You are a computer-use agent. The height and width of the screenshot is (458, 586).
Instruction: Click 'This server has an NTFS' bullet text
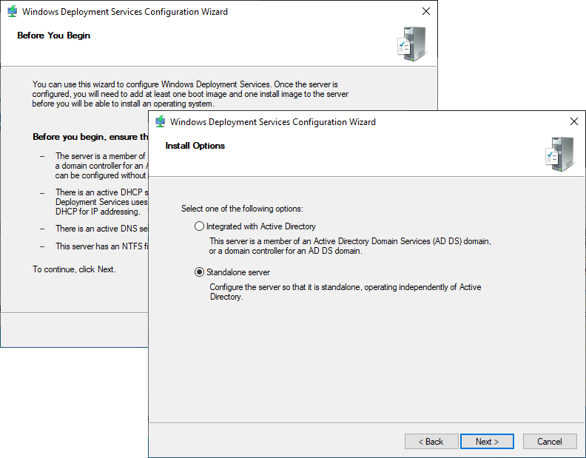click(101, 246)
